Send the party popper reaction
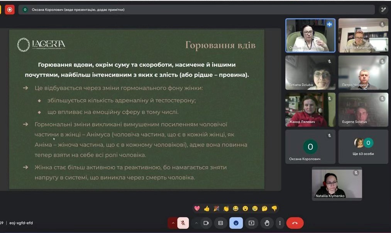Image resolution: width=391 pixels, height=233 pixels. point(216,209)
